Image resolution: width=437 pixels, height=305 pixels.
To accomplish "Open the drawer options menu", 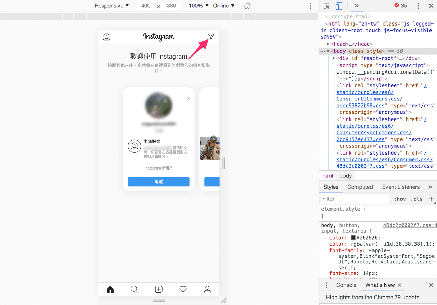I will pos(326,285).
